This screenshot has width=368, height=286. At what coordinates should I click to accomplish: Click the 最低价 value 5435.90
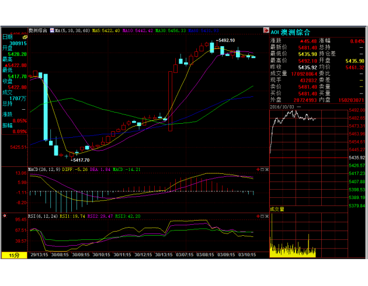[308, 54]
